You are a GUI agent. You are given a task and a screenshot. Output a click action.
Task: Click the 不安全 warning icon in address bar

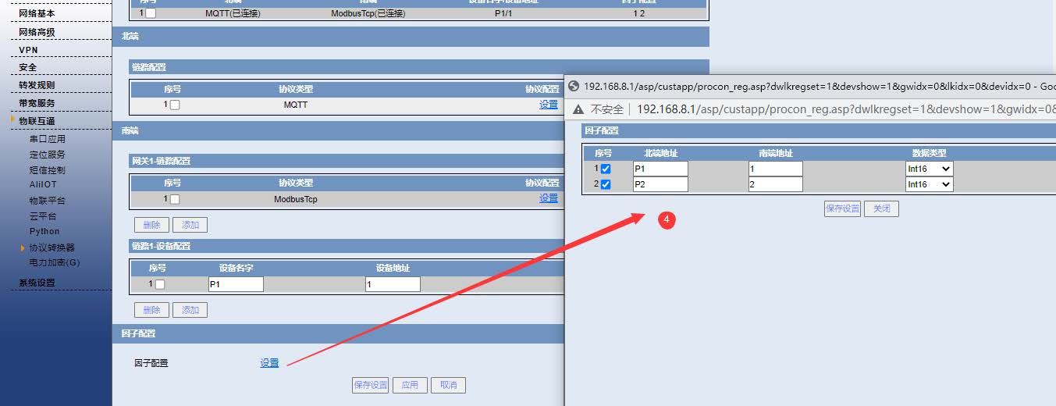click(579, 109)
